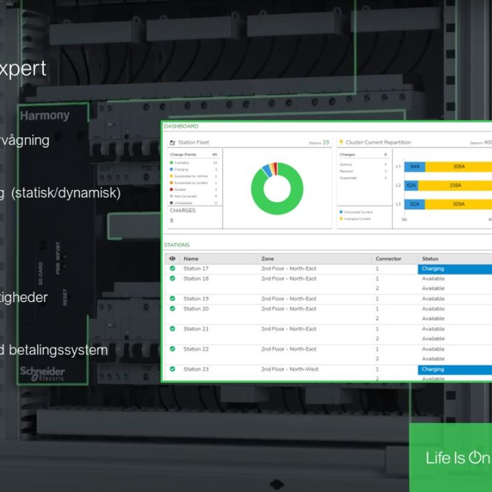Click the Consumed Current legend entry
The width and height of the screenshot is (492, 492).
click(x=356, y=212)
